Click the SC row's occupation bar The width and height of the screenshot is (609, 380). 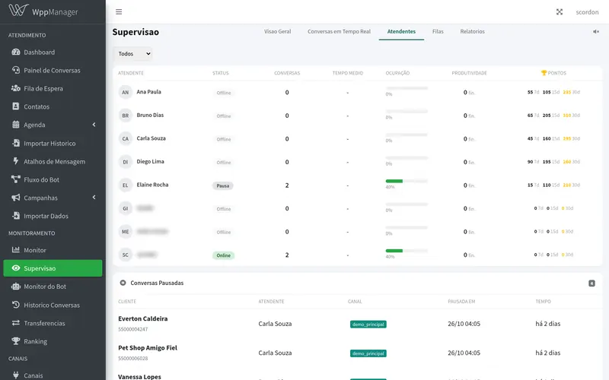407,251
